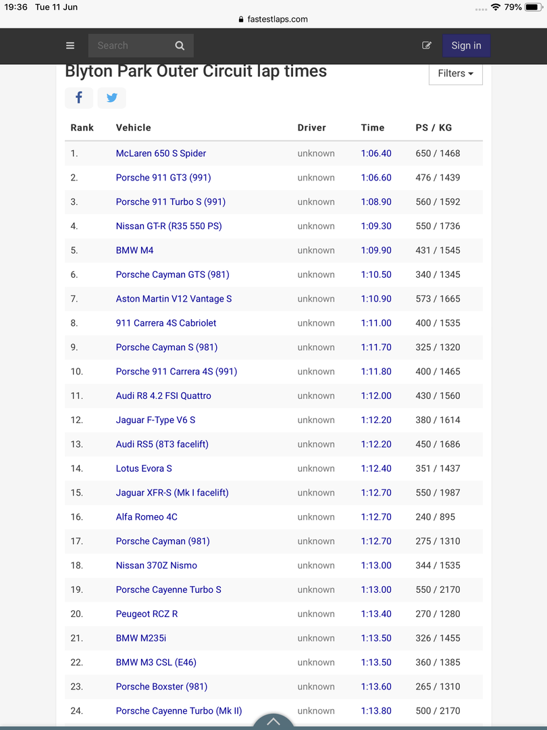The height and width of the screenshot is (730, 547).
Task: Open Porsche Cayman GTS (981) link
Action: (x=173, y=274)
